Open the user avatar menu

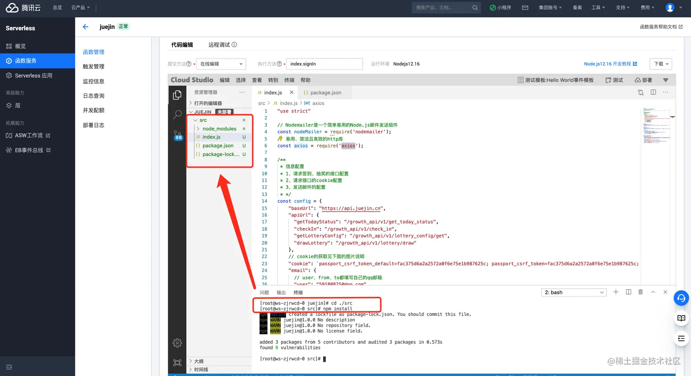point(670,8)
